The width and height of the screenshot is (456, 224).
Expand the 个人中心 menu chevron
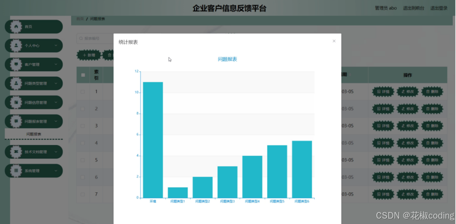coord(56,46)
